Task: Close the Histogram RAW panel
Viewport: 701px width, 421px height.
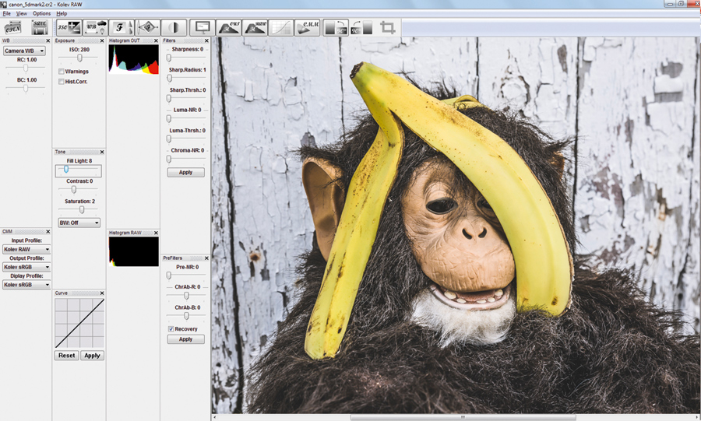Action: click(x=156, y=233)
